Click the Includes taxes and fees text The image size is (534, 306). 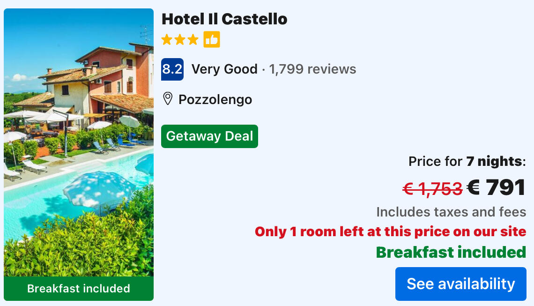tap(451, 212)
